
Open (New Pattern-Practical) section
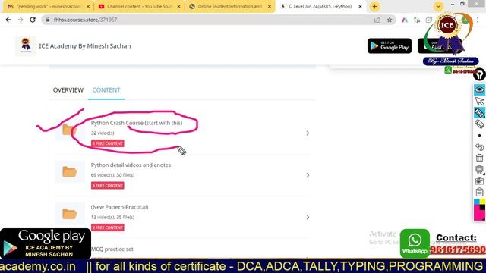click(120, 207)
